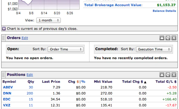Select EDC market value 518.10

tap(106, 99)
